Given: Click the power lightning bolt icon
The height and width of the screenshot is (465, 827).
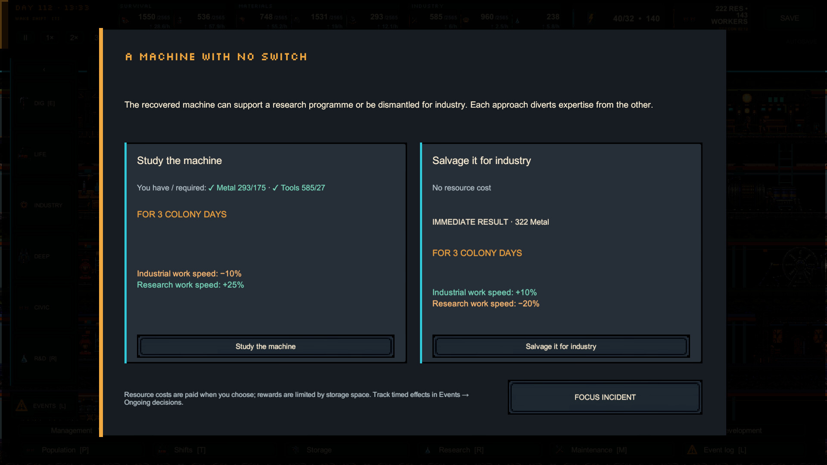Looking at the screenshot, I should point(591,19).
